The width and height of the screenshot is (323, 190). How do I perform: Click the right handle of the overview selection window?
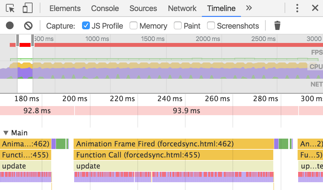(x=33, y=40)
